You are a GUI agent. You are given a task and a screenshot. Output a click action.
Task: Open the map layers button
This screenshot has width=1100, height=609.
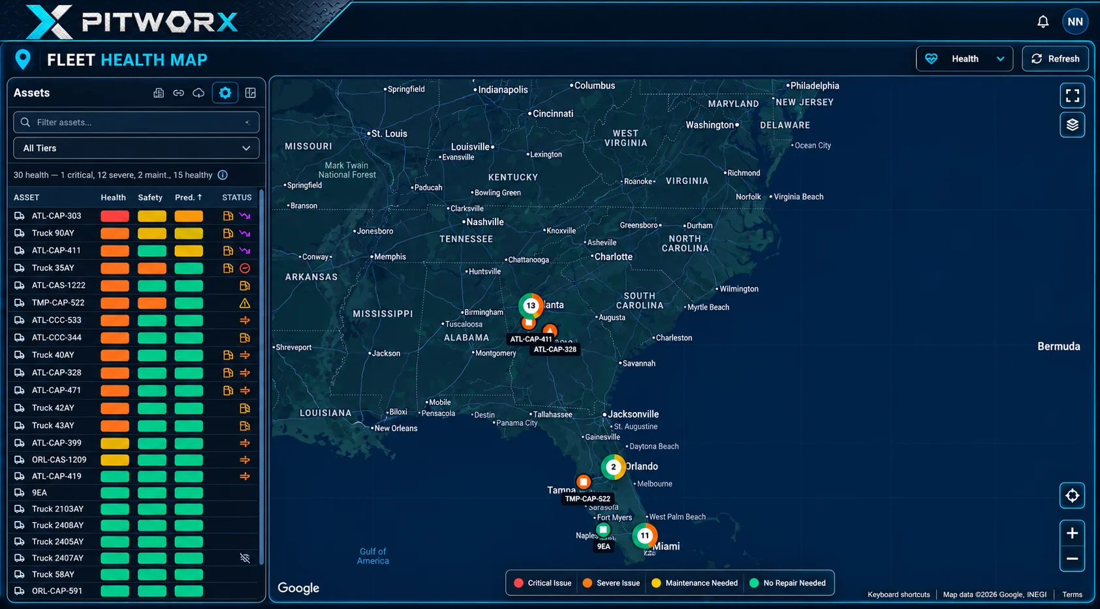(x=1072, y=125)
